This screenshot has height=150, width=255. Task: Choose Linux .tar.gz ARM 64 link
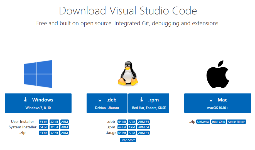(143, 133)
